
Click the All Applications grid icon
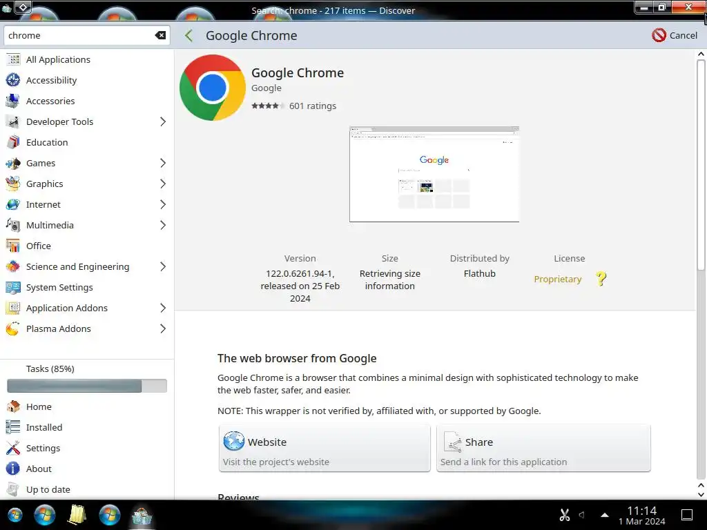click(13, 59)
